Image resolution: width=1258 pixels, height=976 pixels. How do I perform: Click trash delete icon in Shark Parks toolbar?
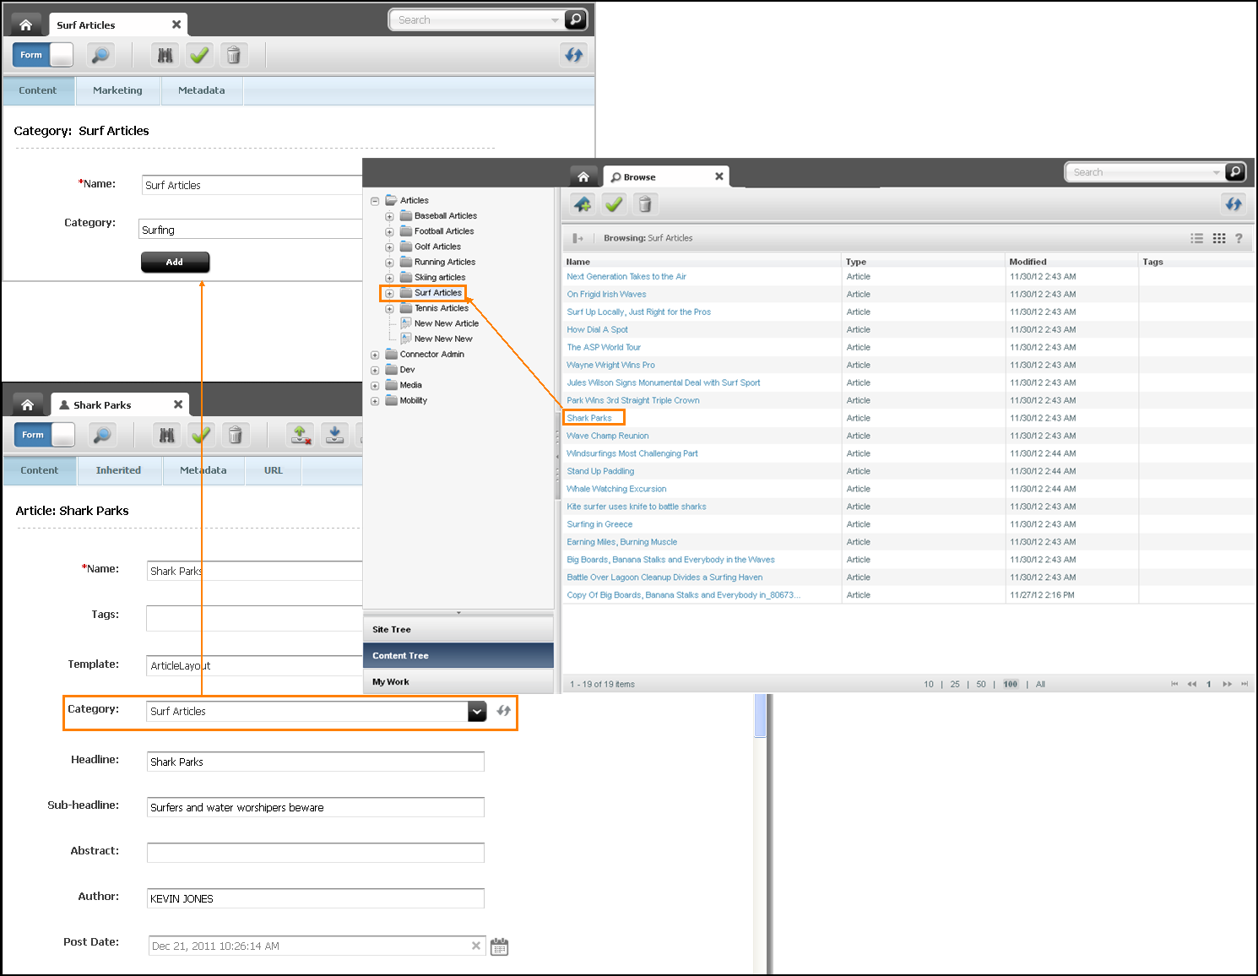coord(236,435)
